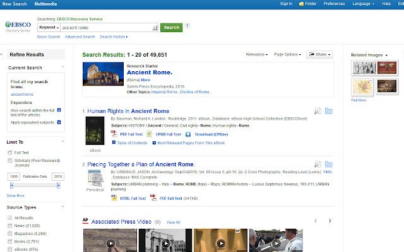Play the second Associated Press video with arch
The image size is (404, 252).
pos(166,243)
